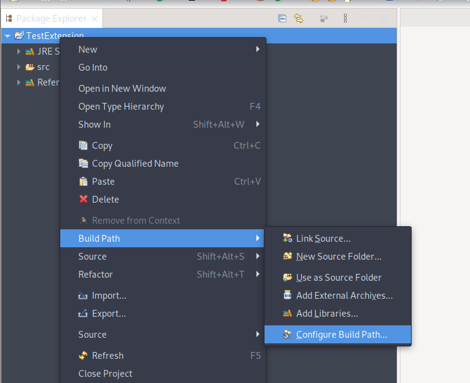
Task: Click Paste in the context menu
Action: click(x=103, y=182)
